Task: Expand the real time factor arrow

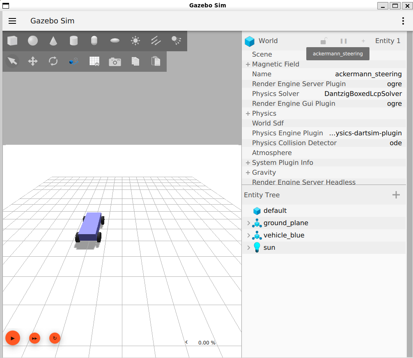Action: [x=186, y=342]
